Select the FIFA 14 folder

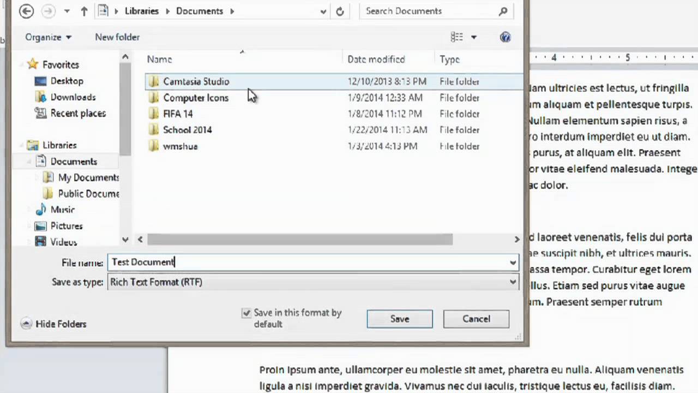pos(178,114)
